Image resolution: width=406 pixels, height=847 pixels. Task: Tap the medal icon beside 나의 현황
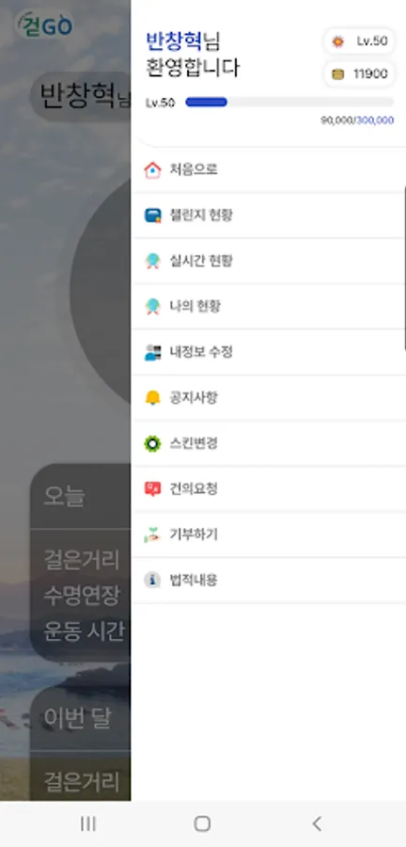coord(152,307)
